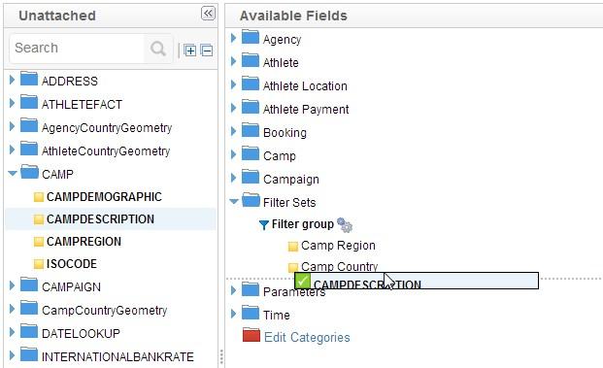This screenshot has height=368, width=603.
Task: Click the ADDRESS folder icon
Action: pos(29,79)
